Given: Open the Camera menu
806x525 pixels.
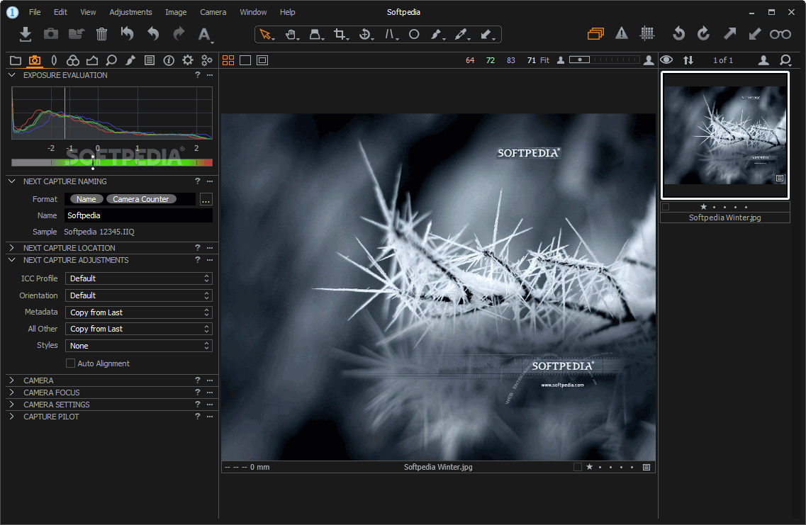Looking at the screenshot, I should [213, 12].
